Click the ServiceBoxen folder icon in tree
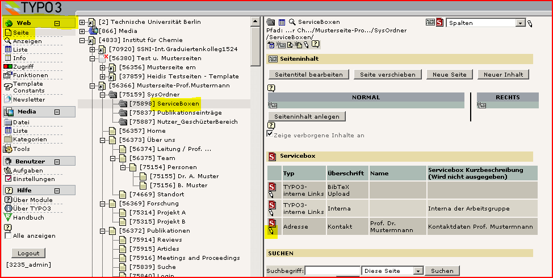The height and width of the screenshot is (278, 553). pos(123,104)
